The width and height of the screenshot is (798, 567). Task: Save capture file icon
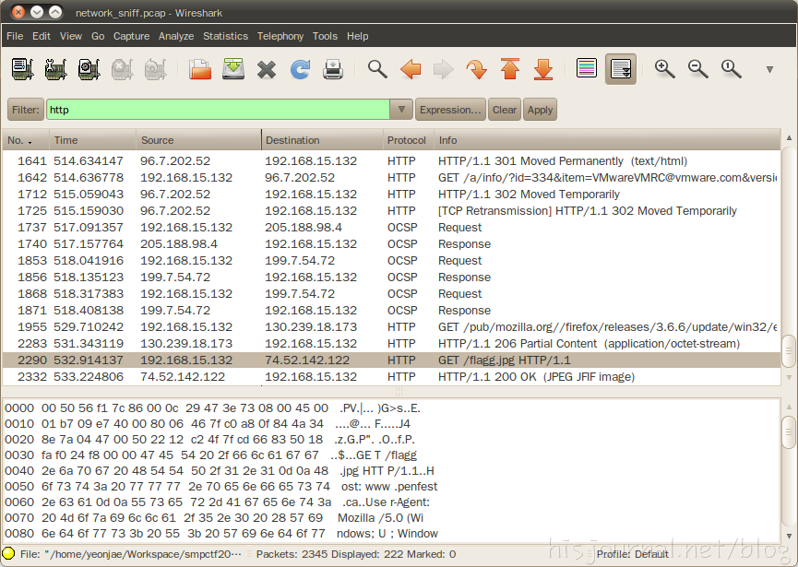coord(233,69)
